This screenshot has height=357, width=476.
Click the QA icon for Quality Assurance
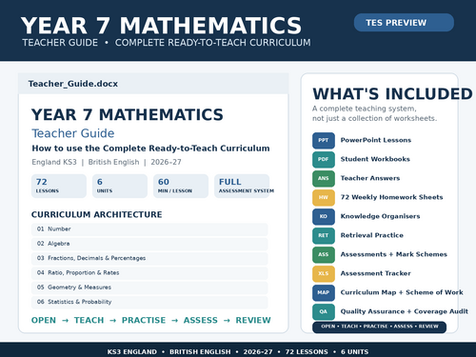[x=324, y=311]
